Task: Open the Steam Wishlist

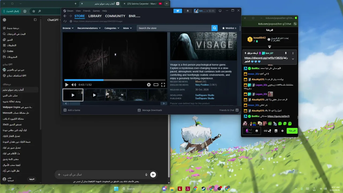Action: click(229, 28)
